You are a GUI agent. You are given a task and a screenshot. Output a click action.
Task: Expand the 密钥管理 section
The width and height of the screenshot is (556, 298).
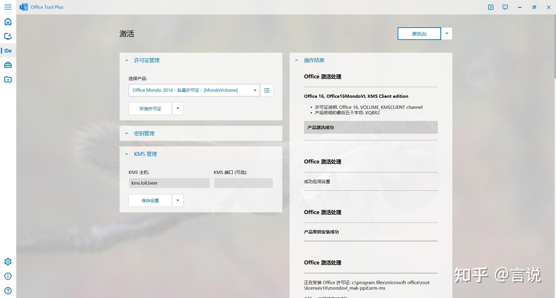point(127,133)
